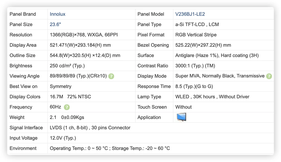The width and height of the screenshot is (281, 162).
Task: Click the Frequency label
Action: click(21, 107)
